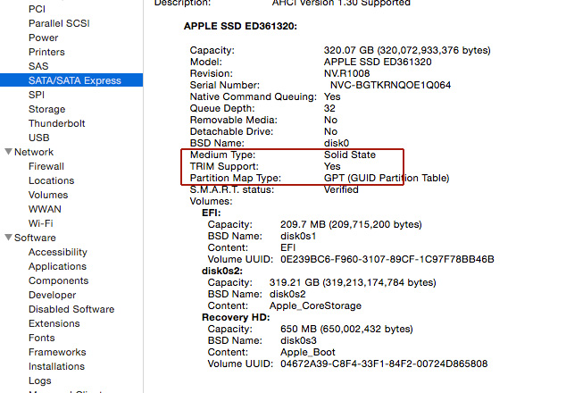Click the Volumes: label
Screen dimensions: 566x393
(212, 201)
